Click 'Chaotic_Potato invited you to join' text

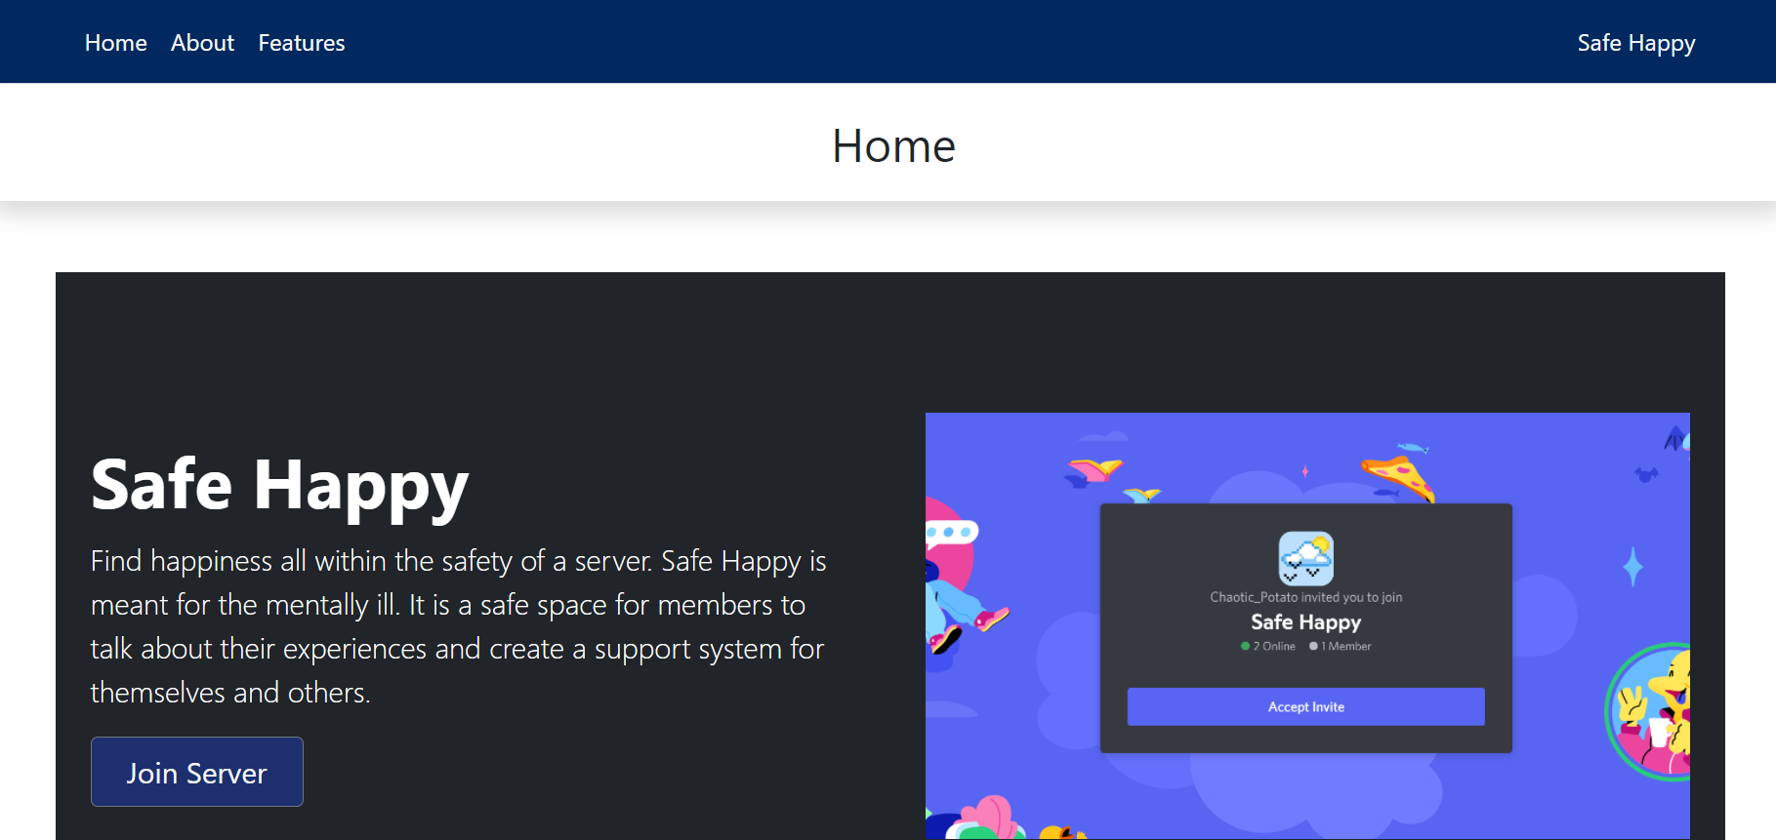point(1305,597)
